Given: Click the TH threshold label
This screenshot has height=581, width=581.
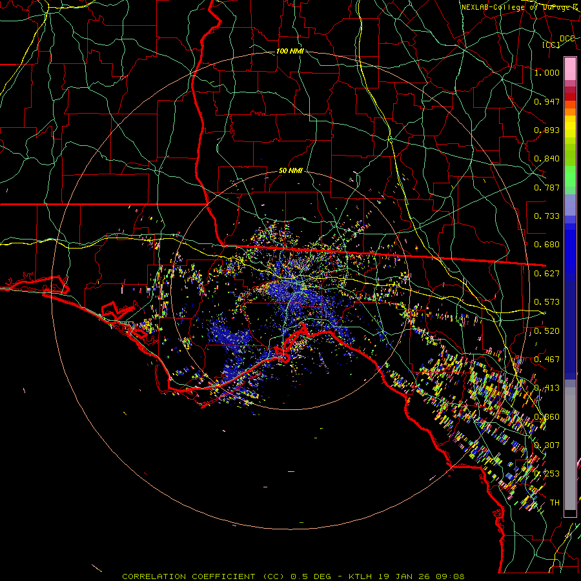Looking at the screenshot, I should tap(555, 503).
